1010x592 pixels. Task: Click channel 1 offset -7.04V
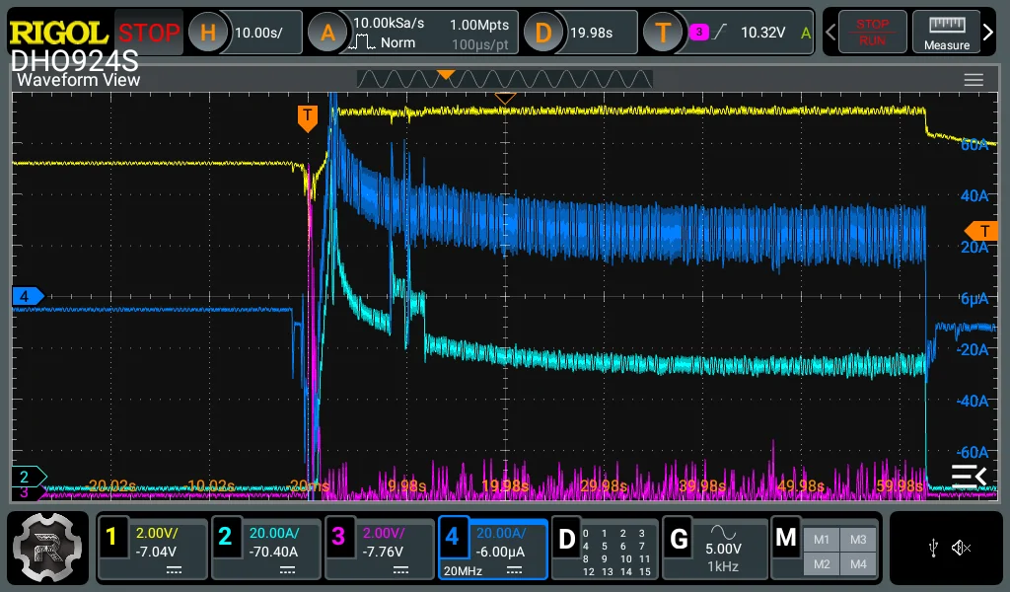coord(156,552)
